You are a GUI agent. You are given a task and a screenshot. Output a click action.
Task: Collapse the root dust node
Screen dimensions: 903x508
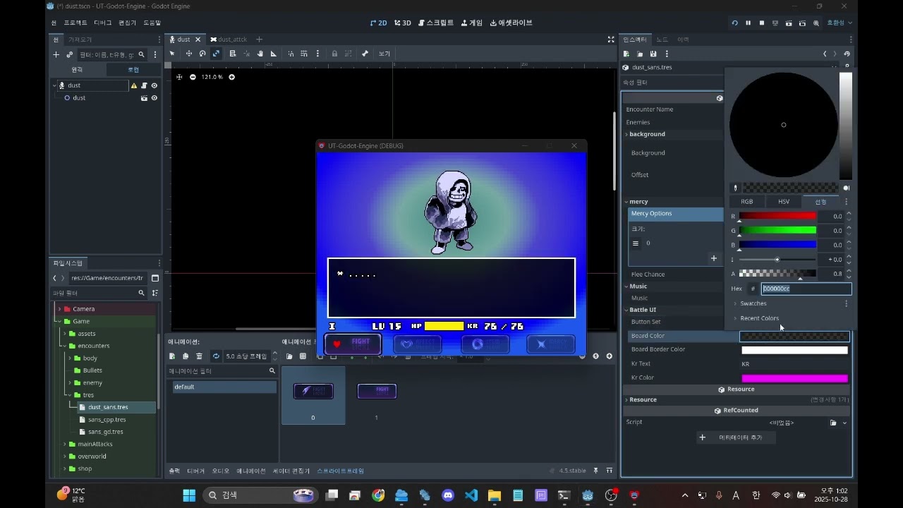click(x=54, y=85)
